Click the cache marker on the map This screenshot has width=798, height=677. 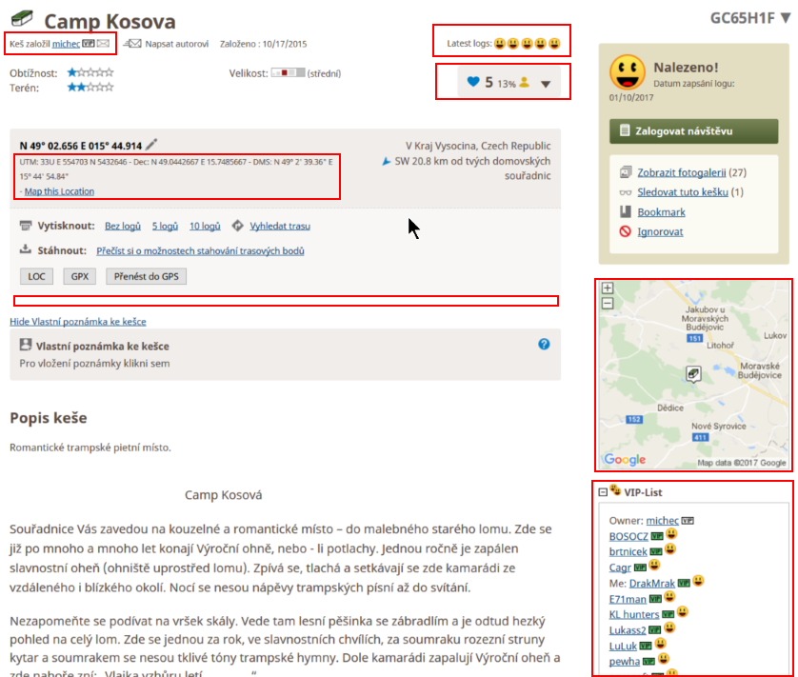click(695, 374)
